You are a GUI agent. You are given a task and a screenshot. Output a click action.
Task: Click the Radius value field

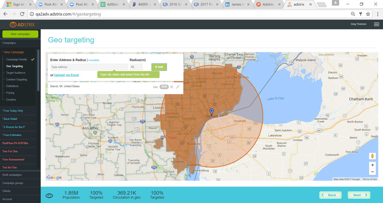point(136,67)
